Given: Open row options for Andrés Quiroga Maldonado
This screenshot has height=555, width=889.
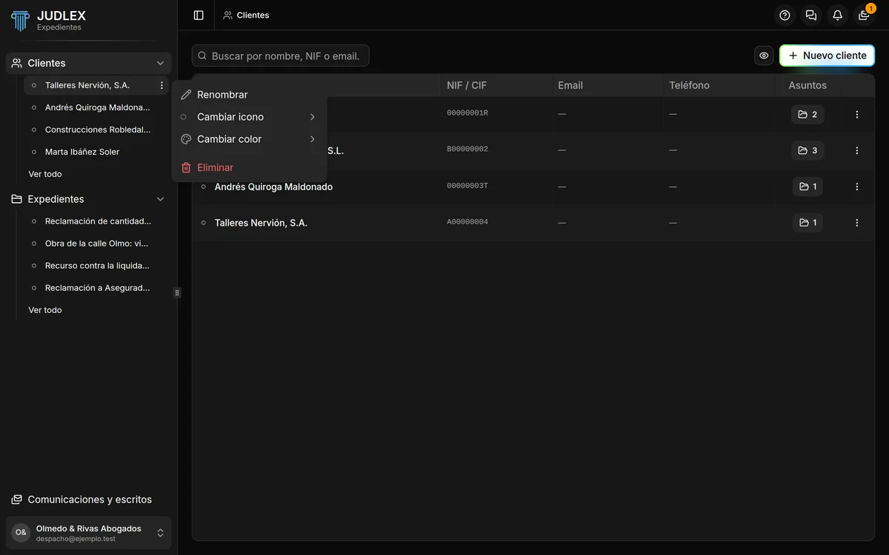Looking at the screenshot, I should (x=857, y=186).
